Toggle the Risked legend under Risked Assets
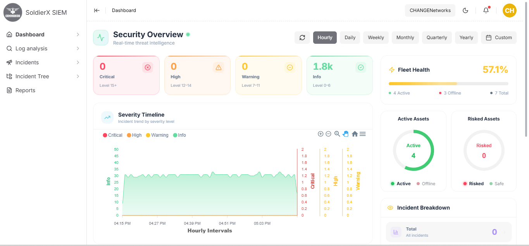 [473, 184]
